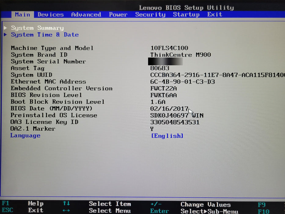Click MAC address 6C-4B-90-01-C3-D3
This screenshot has height=214, width=285.
[182, 82]
